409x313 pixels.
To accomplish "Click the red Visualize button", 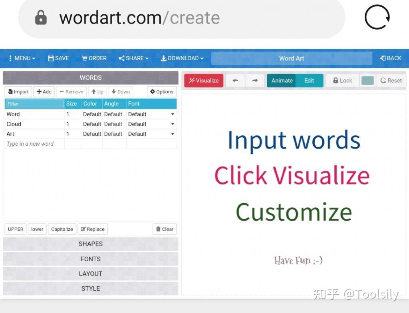I will point(204,80).
